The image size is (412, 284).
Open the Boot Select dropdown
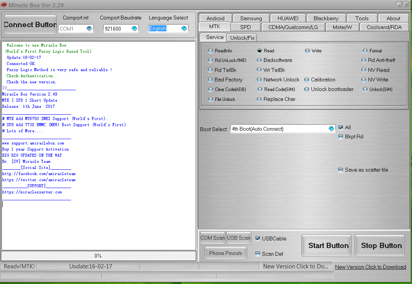click(x=331, y=129)
